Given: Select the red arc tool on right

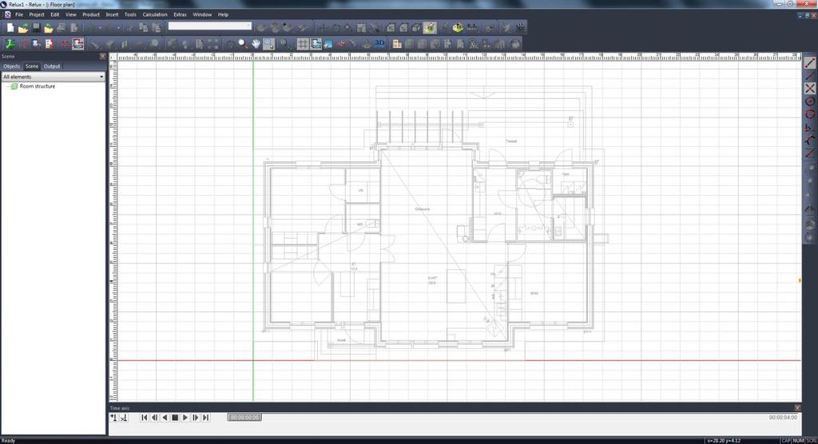Looking at the screenshot, I should pyautogui.click(x=810, y=140).
